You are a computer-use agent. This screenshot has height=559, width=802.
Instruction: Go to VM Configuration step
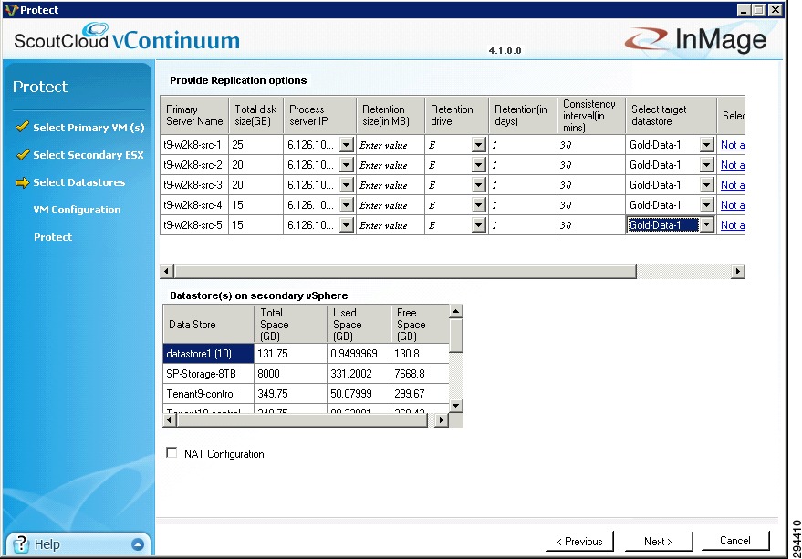coord(77,210)
